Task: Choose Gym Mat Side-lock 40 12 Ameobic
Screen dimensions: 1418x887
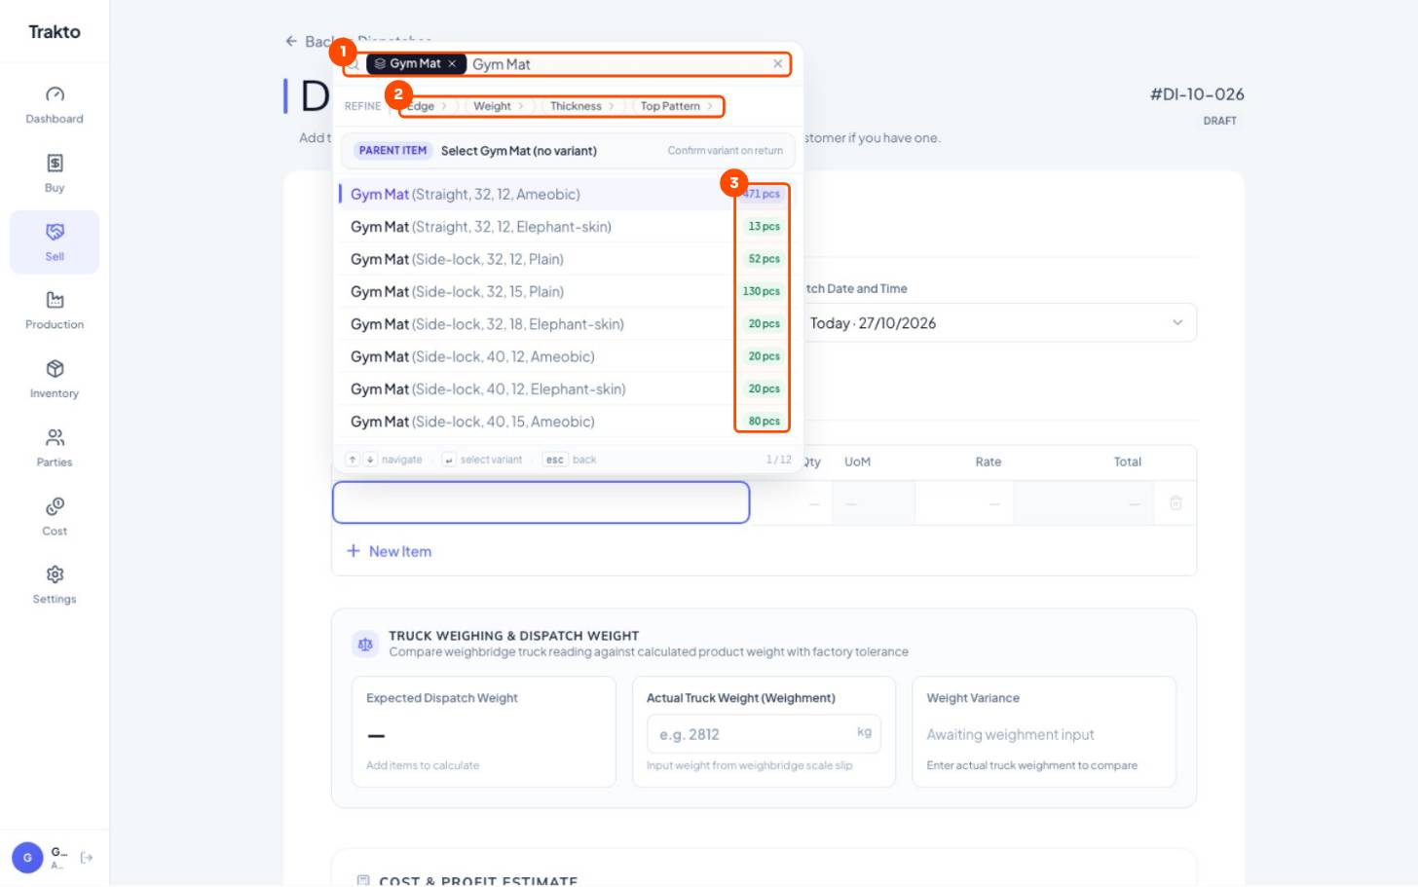Action: [x=569, y=356]
